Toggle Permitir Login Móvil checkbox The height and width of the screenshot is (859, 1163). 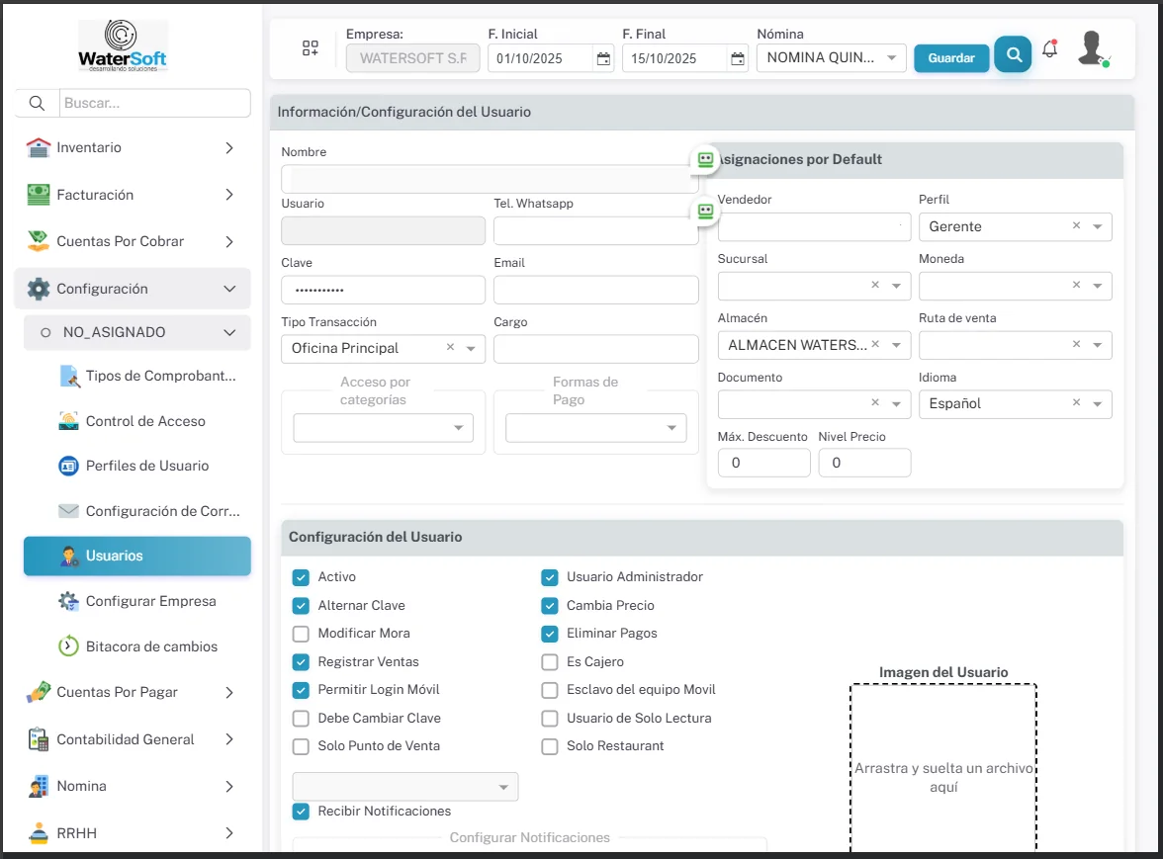coord(301,690)
